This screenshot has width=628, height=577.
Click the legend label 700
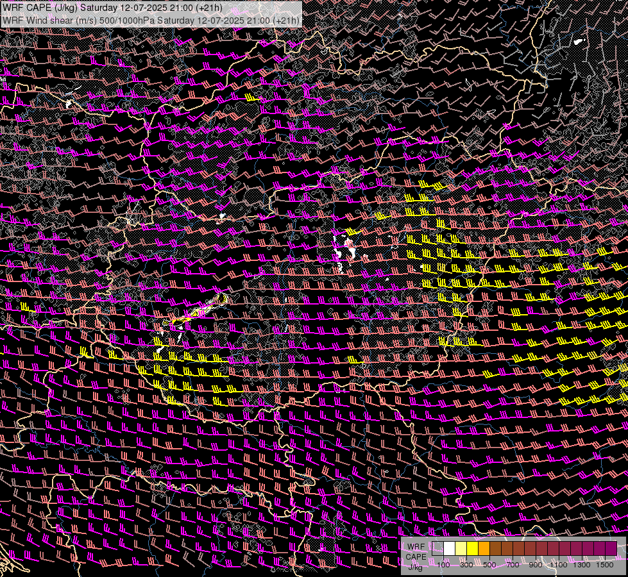click(x=513, y=565)
